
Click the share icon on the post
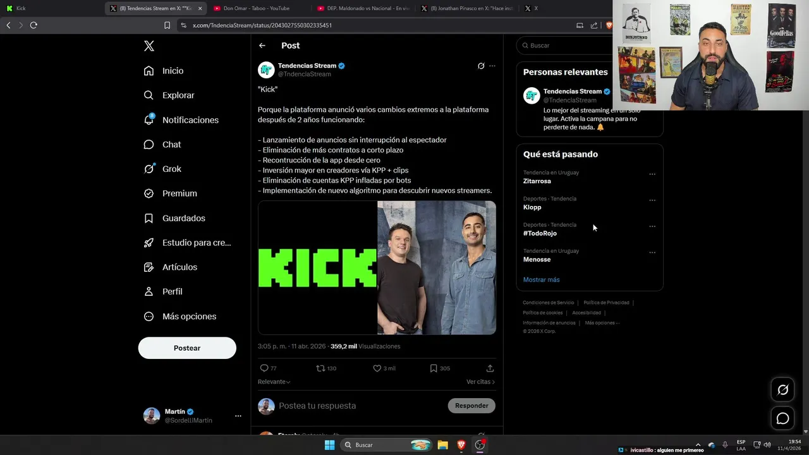pos(490,368)
